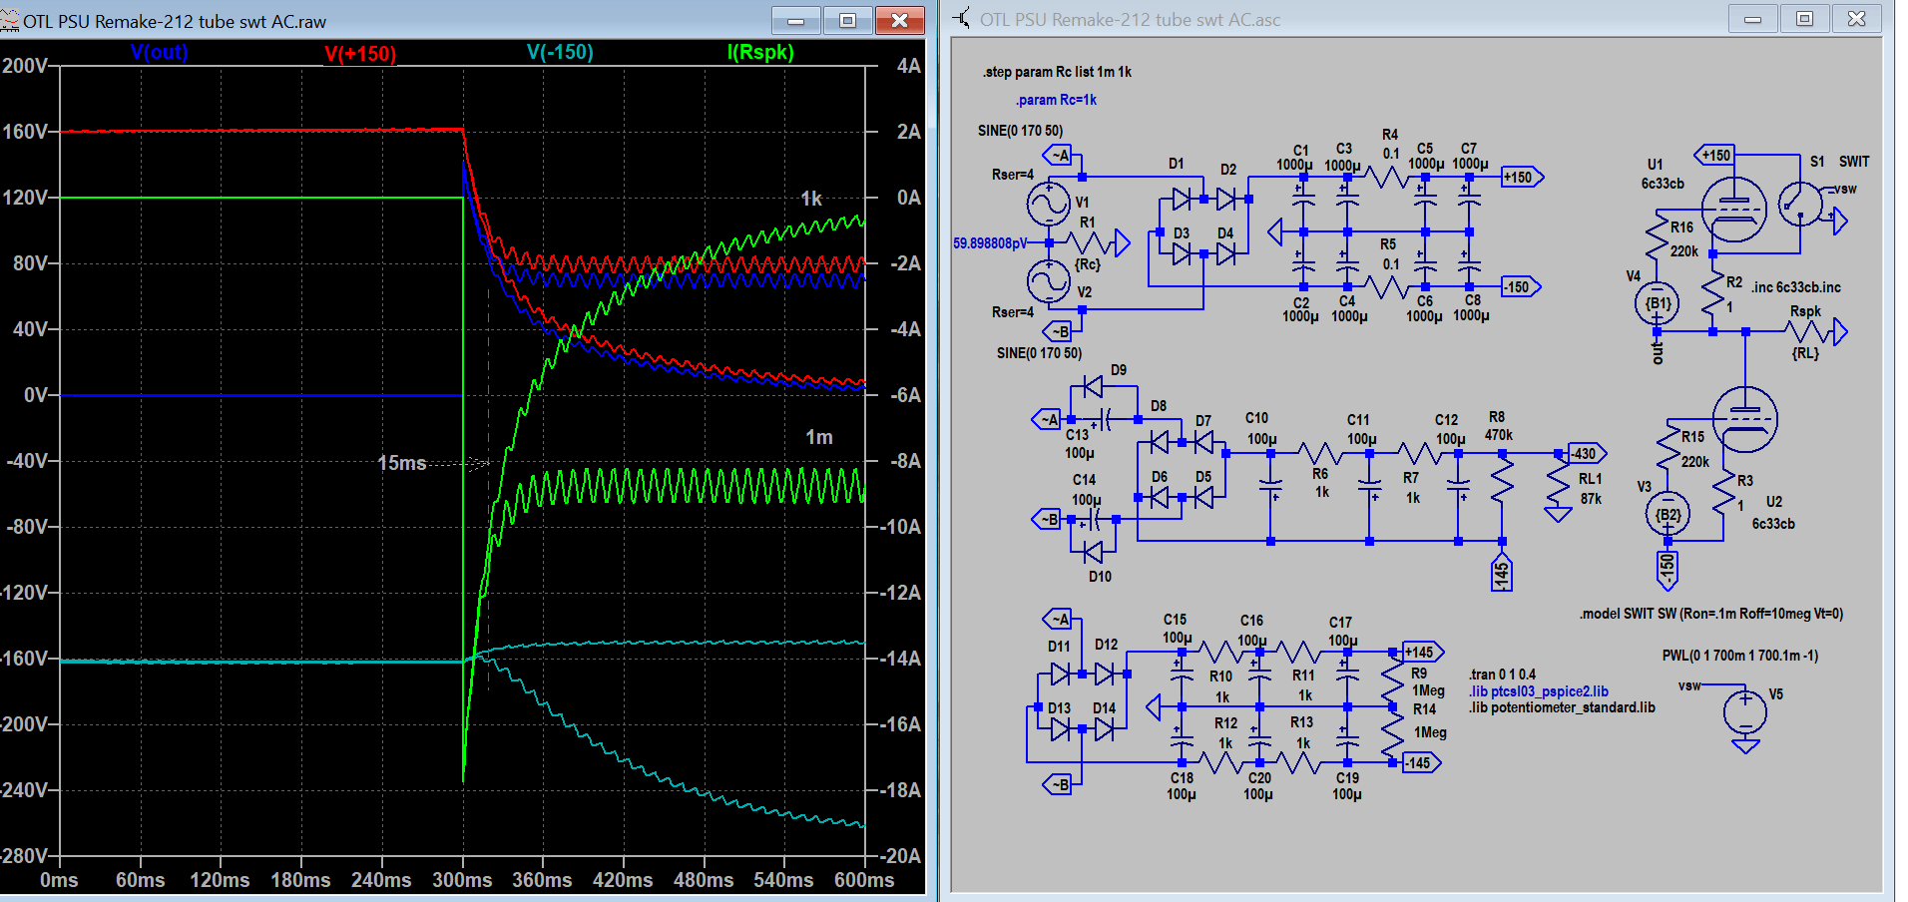The image size is (1908, 902).
Task: Click the .step param Rc directive
Action: click(1057, 72)
